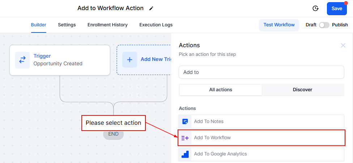Click the Test Workflow button
Image resolution: width=353 pixels, height=163 pixels.
[x=279, y=25]
